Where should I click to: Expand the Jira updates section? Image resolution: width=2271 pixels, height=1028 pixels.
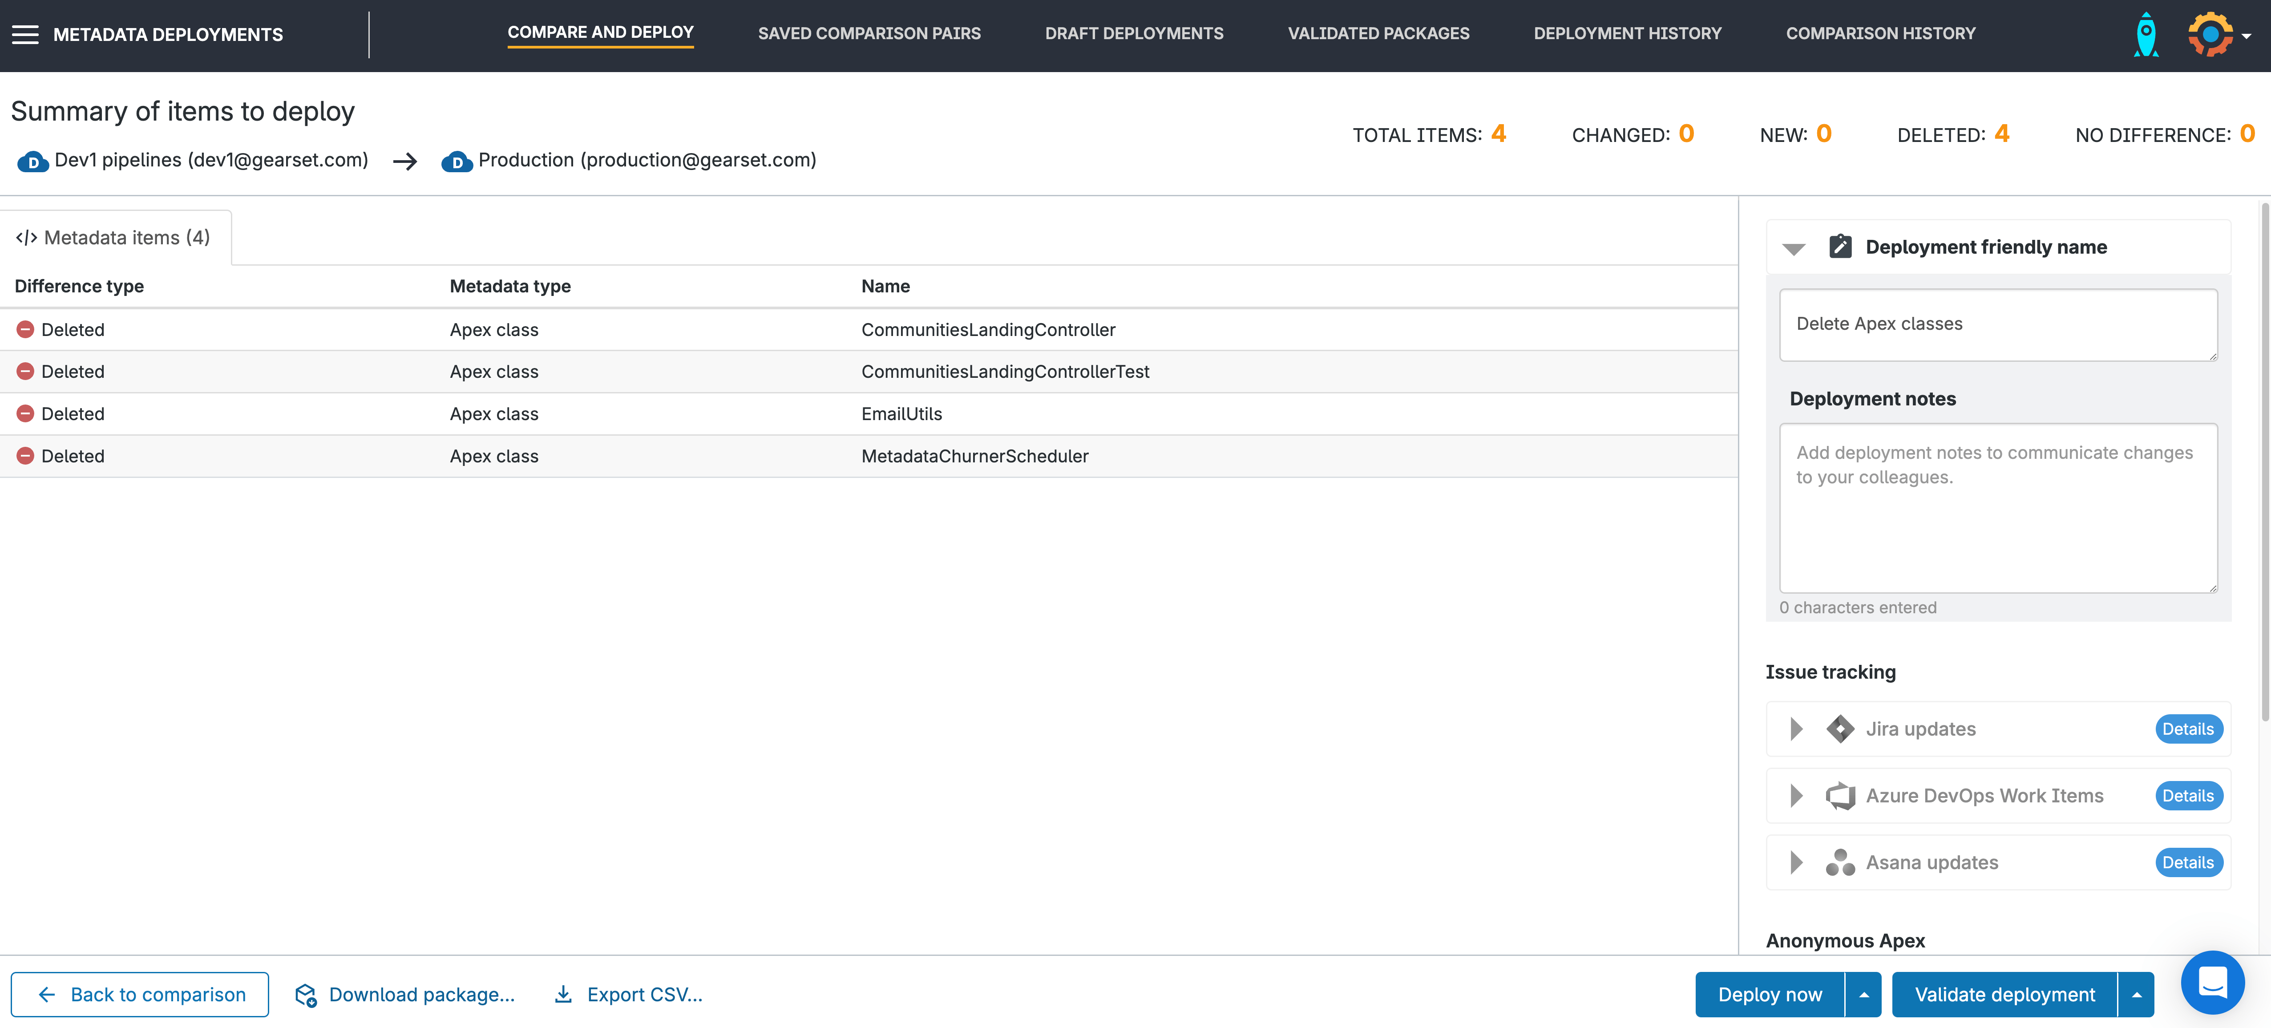[1796, 729]
